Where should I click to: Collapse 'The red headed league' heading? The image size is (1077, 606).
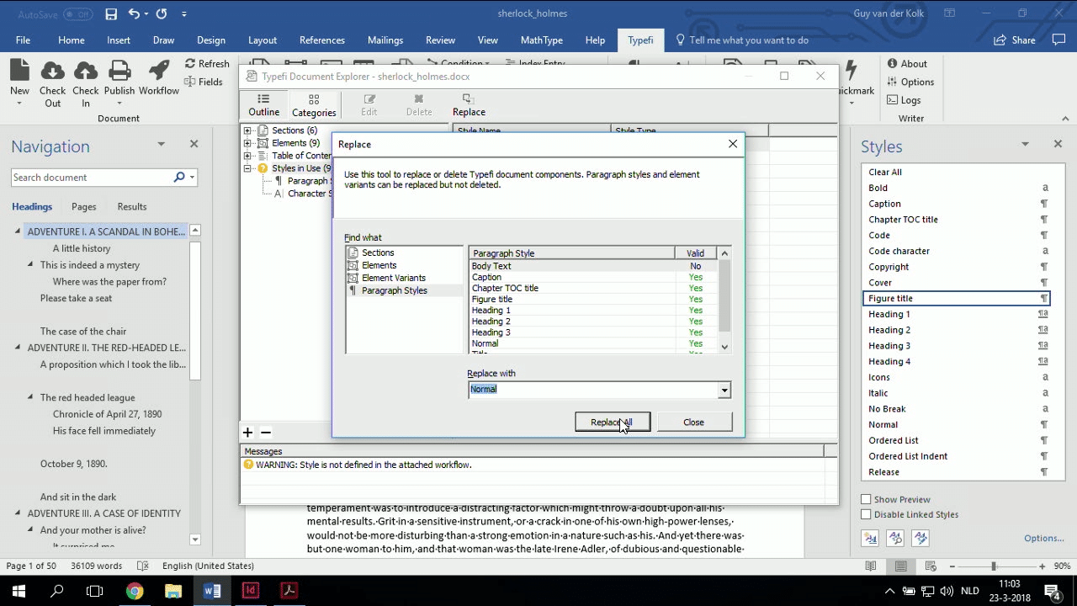tap(30, 397)
